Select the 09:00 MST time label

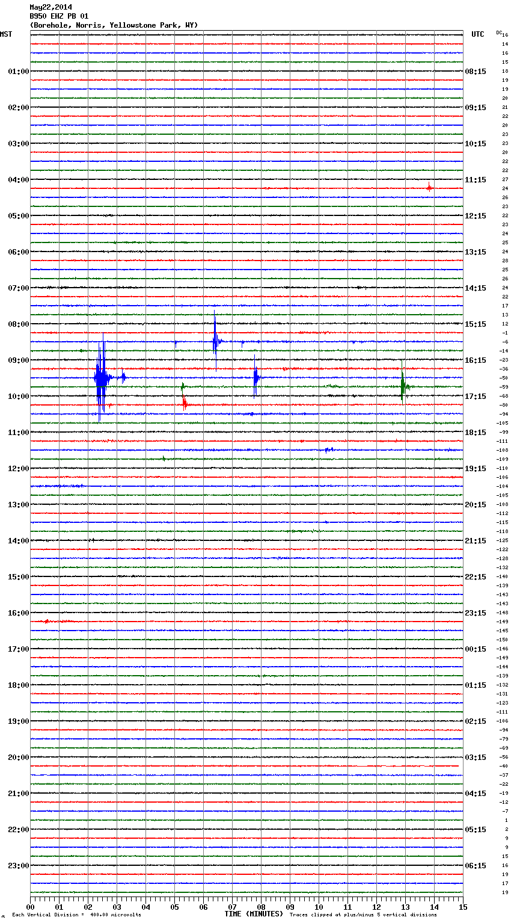[x=18, y=360]
